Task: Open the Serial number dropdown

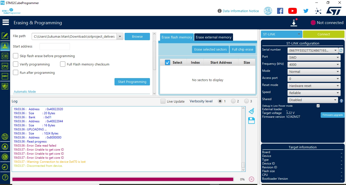Action: click(313, 50)
